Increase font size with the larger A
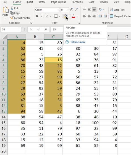This screenshot has width=131, height=155. point(72,10)
